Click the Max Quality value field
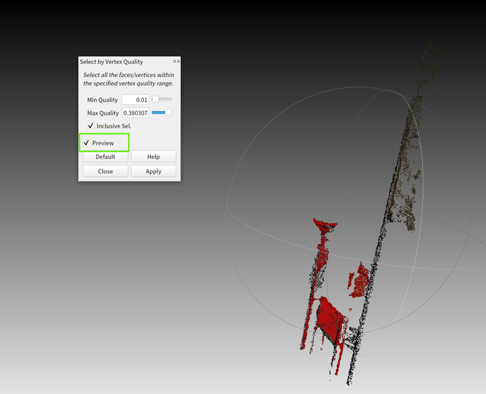Viewport: 486px width, 394px height. point(136,113)
